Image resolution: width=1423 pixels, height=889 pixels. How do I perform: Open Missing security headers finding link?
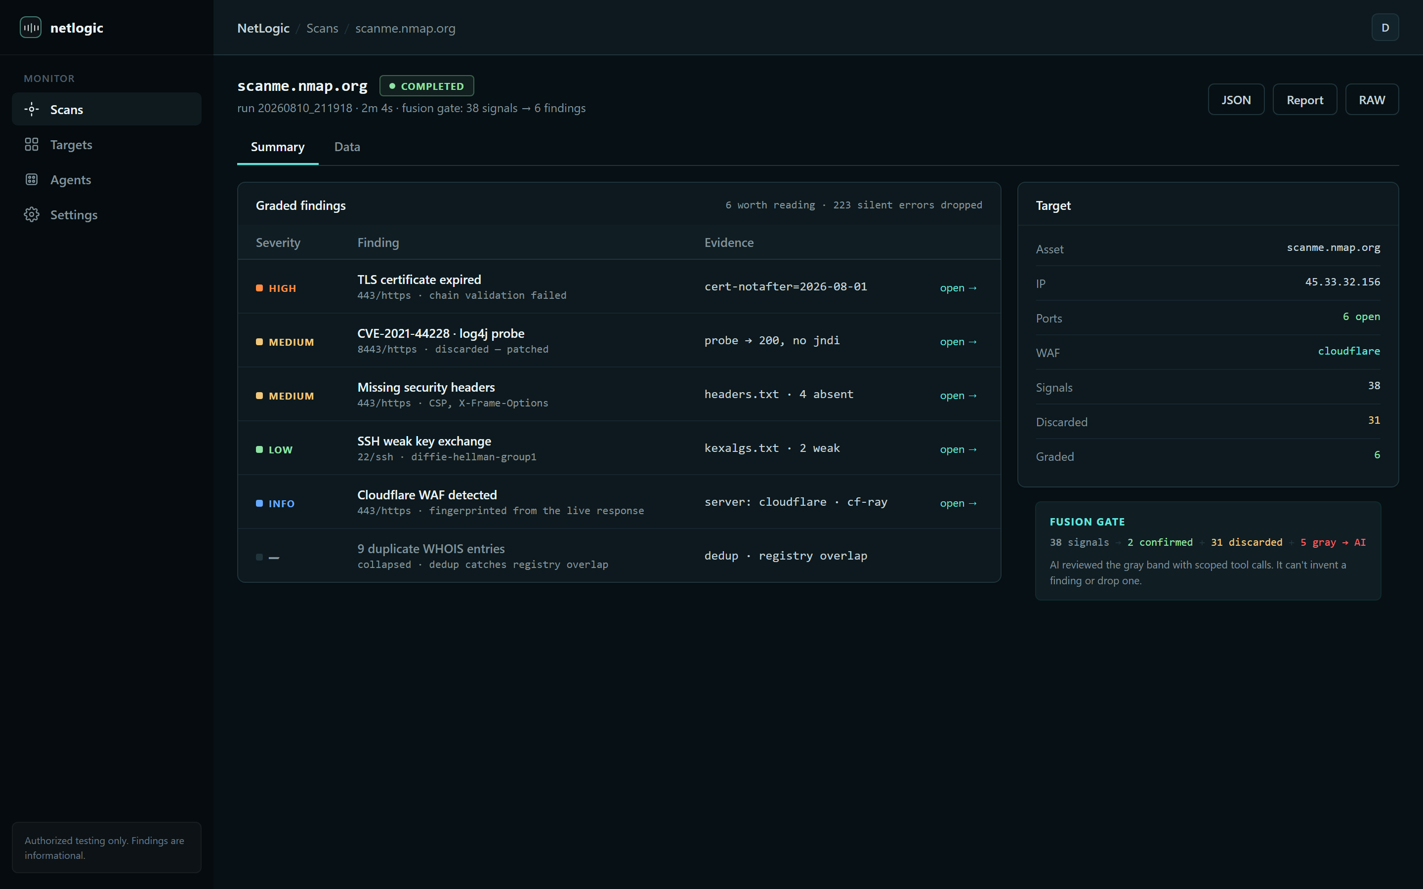click(x=958, y=396)
